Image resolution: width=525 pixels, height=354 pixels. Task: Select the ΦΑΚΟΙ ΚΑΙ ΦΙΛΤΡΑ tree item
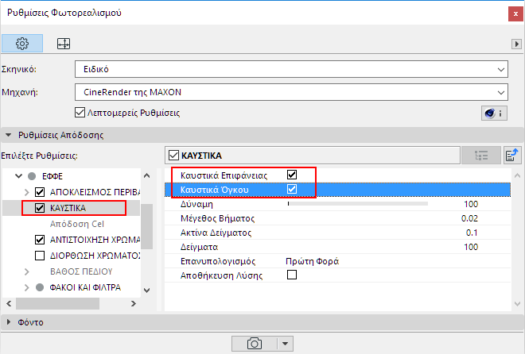(x=85, y=287)
